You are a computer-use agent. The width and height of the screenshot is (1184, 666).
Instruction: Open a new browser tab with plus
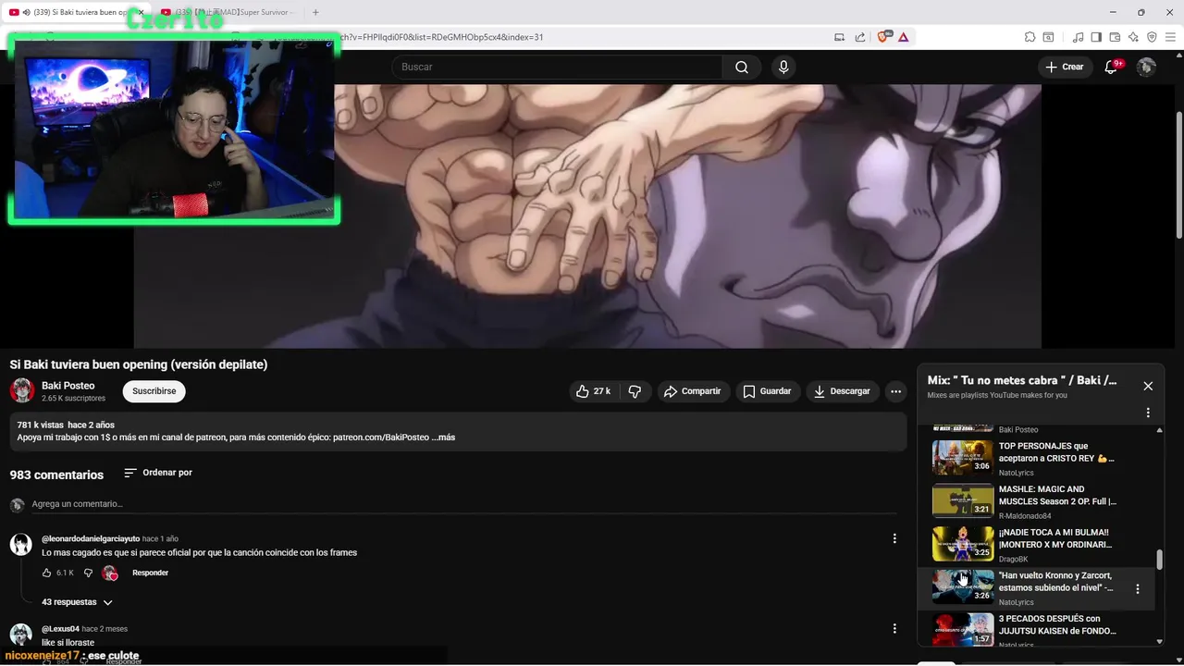click(x=315, y=12)
